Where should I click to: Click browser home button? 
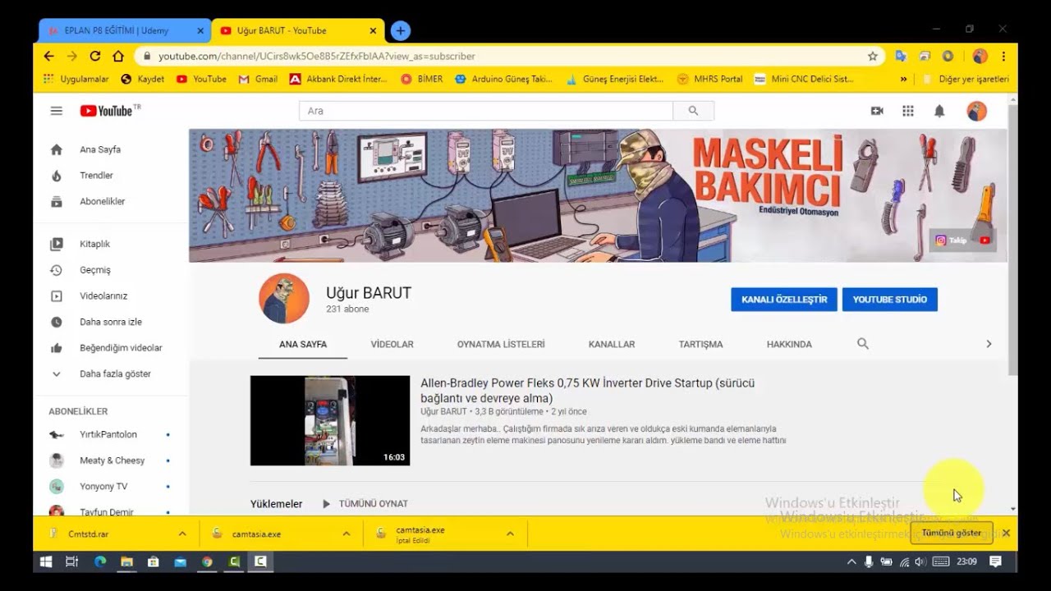point(118,56)
